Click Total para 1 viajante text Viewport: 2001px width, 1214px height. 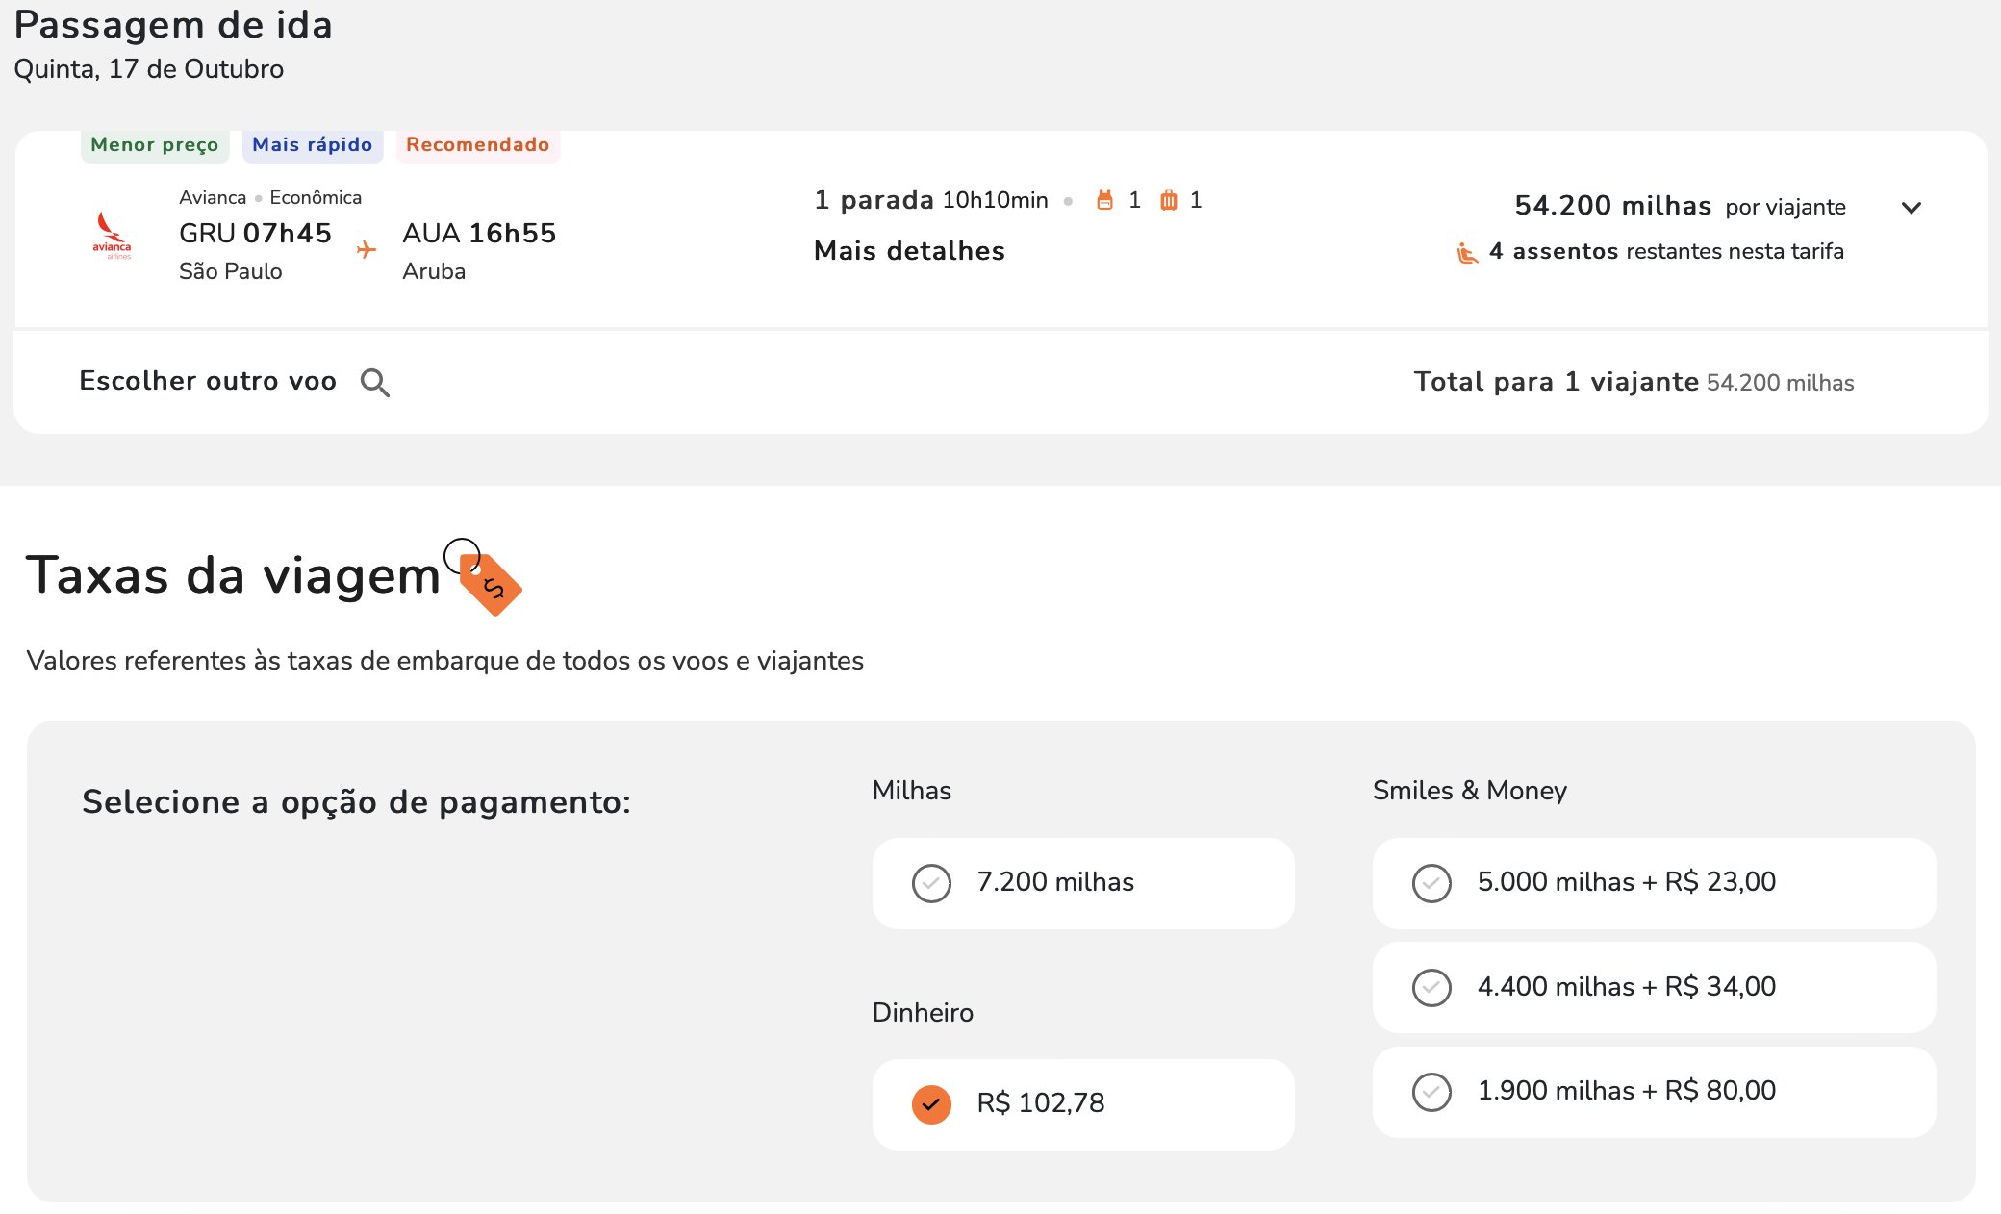(1556, 382)
